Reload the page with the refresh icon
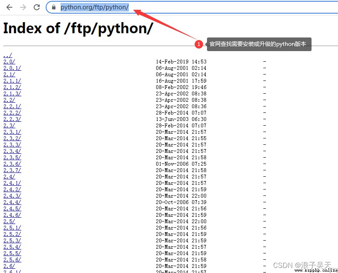This screenshot has width=338, height=273. pos(37,7)
